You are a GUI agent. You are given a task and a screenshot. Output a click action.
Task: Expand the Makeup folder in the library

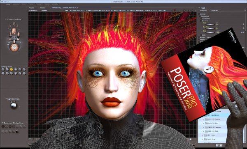(203, 127)
